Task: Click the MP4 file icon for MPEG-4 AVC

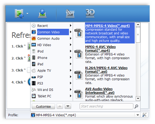Action: coord(79,54)
